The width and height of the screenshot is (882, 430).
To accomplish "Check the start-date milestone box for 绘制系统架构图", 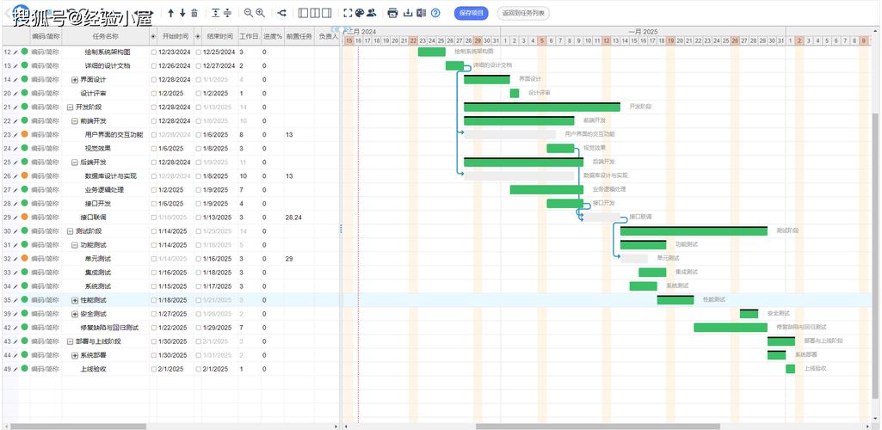I will pyautogui.click(x=154, y=52).
